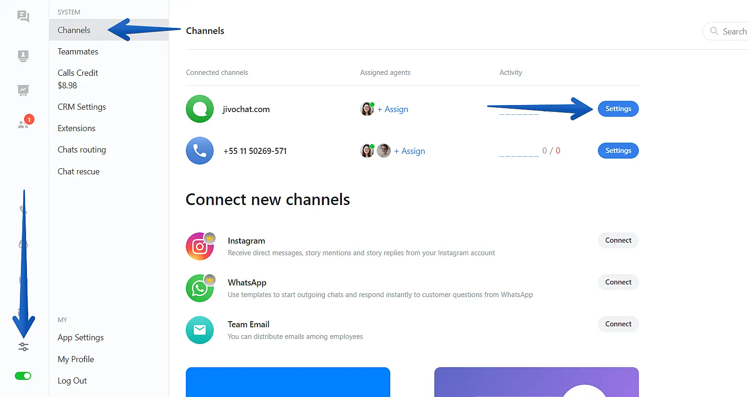Open the contacts icon in left sidebar
The width and height of the screenshot is (748, 397).
point(23,56)
